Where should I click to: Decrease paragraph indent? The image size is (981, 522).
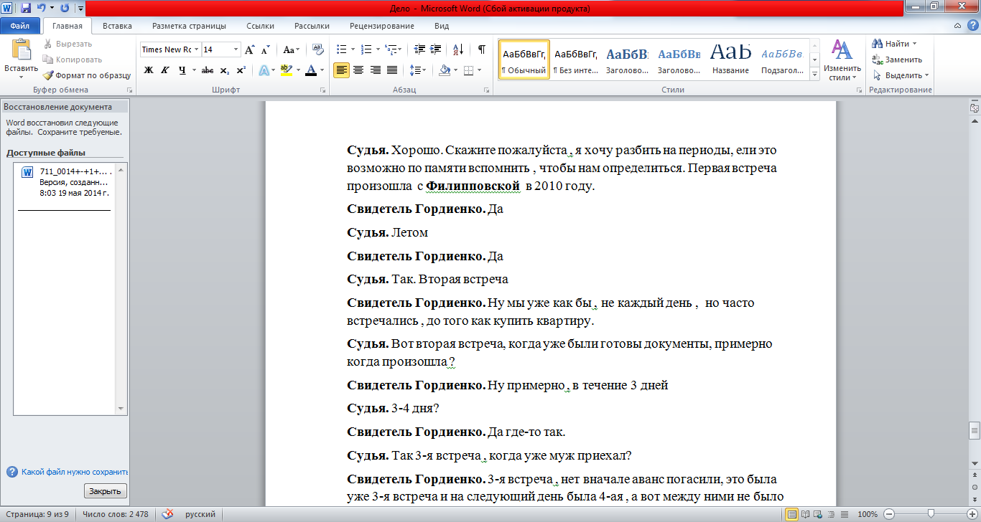click(x=419, y=49)
